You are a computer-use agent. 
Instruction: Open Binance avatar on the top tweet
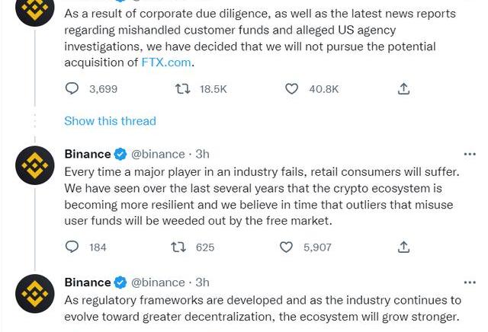click(35, 10)
